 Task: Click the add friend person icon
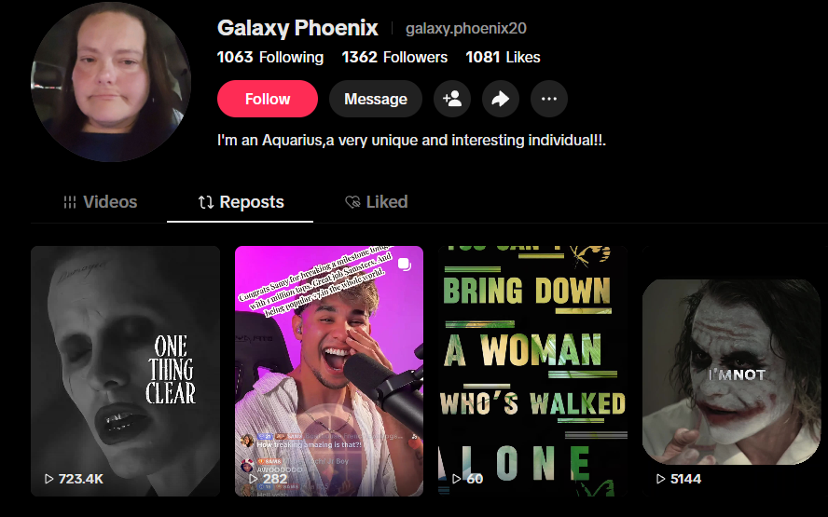[452, 99]
